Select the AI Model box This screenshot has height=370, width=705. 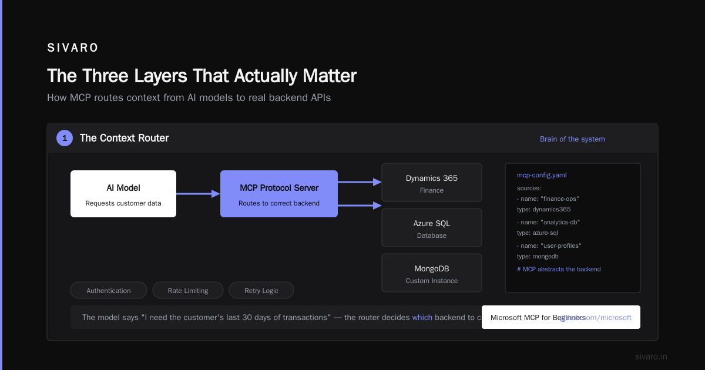[123, 194]
